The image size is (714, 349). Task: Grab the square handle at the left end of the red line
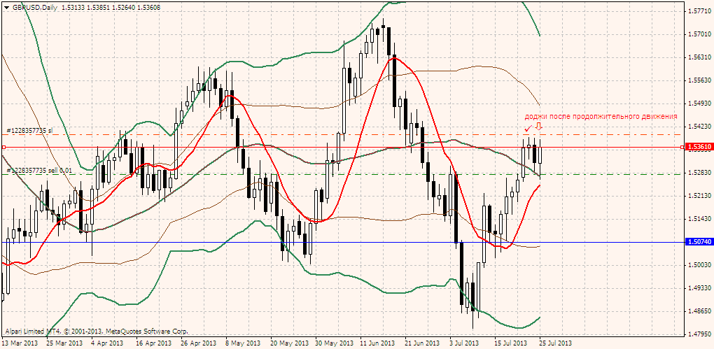point(3,147)
